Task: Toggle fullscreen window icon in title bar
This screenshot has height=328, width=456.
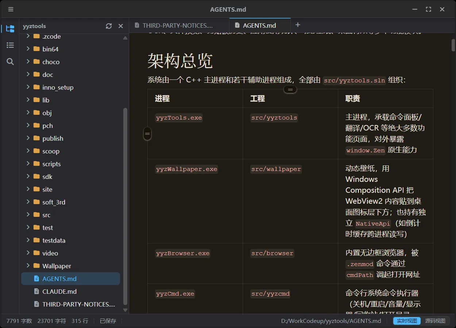Action: (x=429, y=9)
